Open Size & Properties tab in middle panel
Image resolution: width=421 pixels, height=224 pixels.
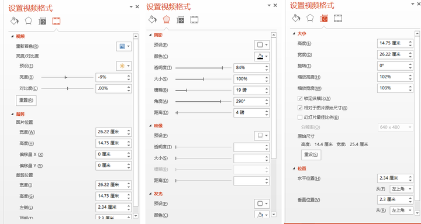(180, 20)
